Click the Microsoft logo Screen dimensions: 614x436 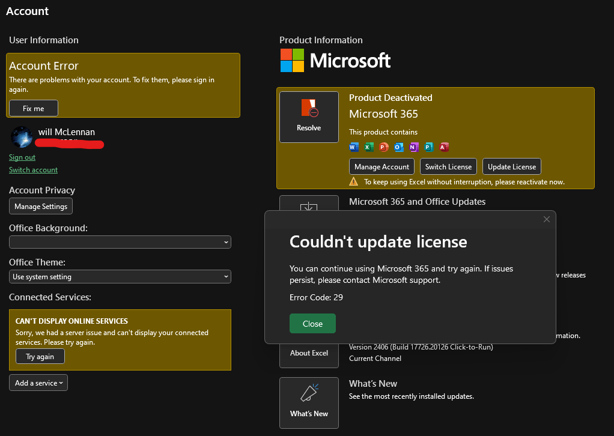[x=336, y=61]
